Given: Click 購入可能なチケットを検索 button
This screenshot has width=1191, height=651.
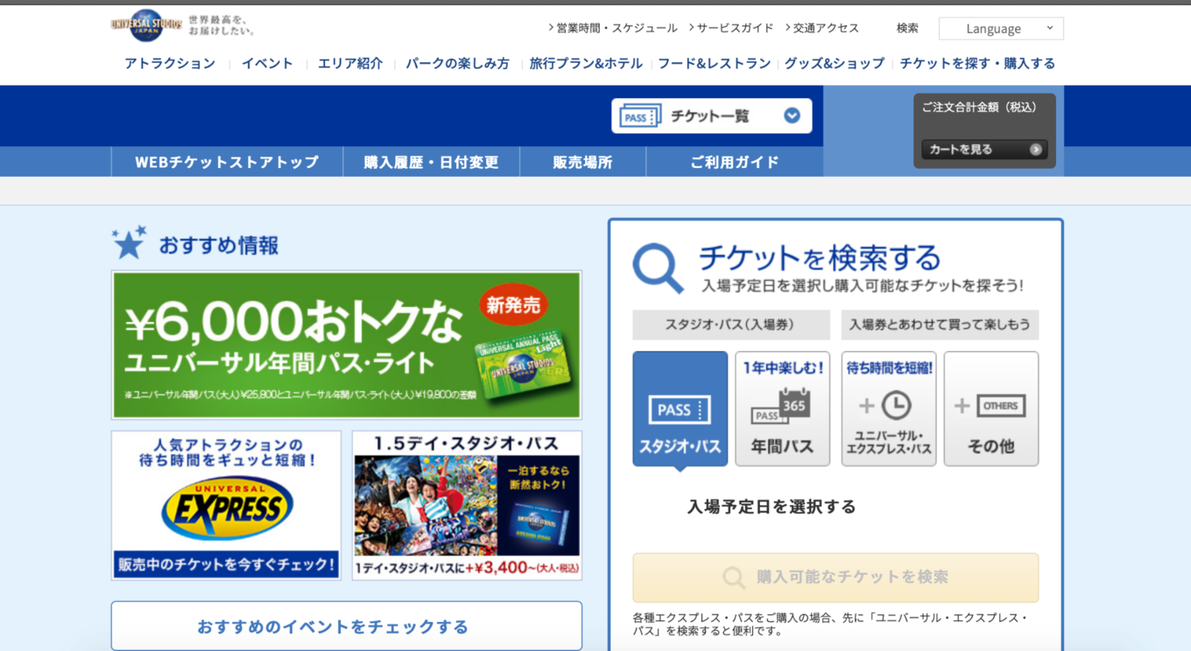Looking at the screenshot, I should (835, 577).
